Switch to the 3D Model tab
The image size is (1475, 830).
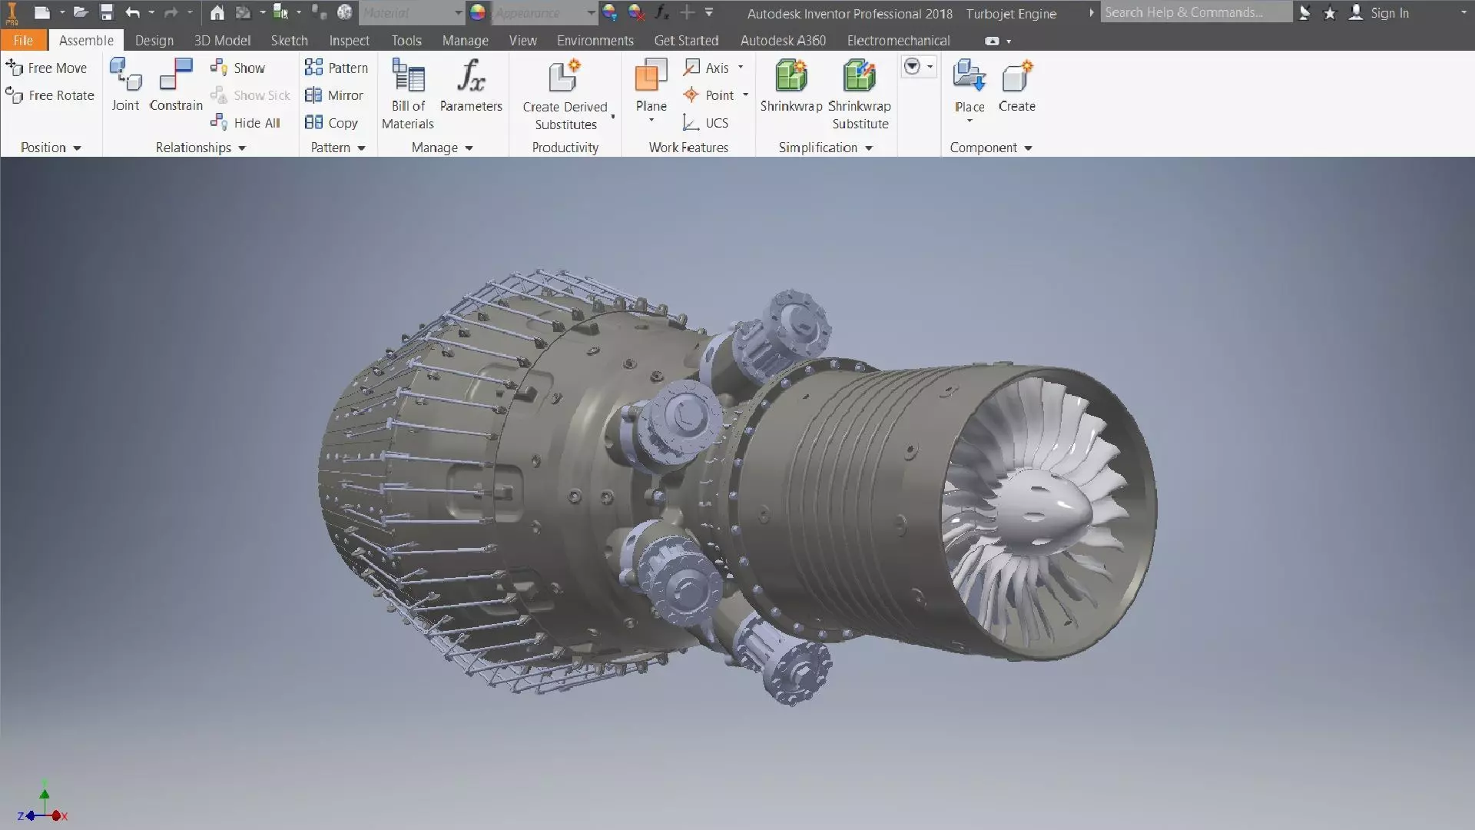tap(222, 41)
